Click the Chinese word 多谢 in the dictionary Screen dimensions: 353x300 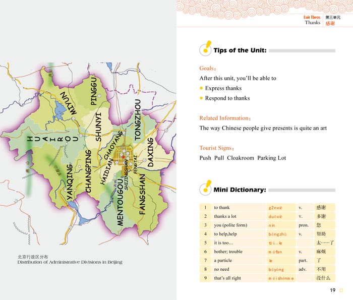pos(321,216)
